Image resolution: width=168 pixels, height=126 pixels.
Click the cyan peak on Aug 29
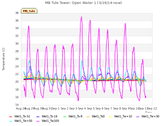(29, 61)
